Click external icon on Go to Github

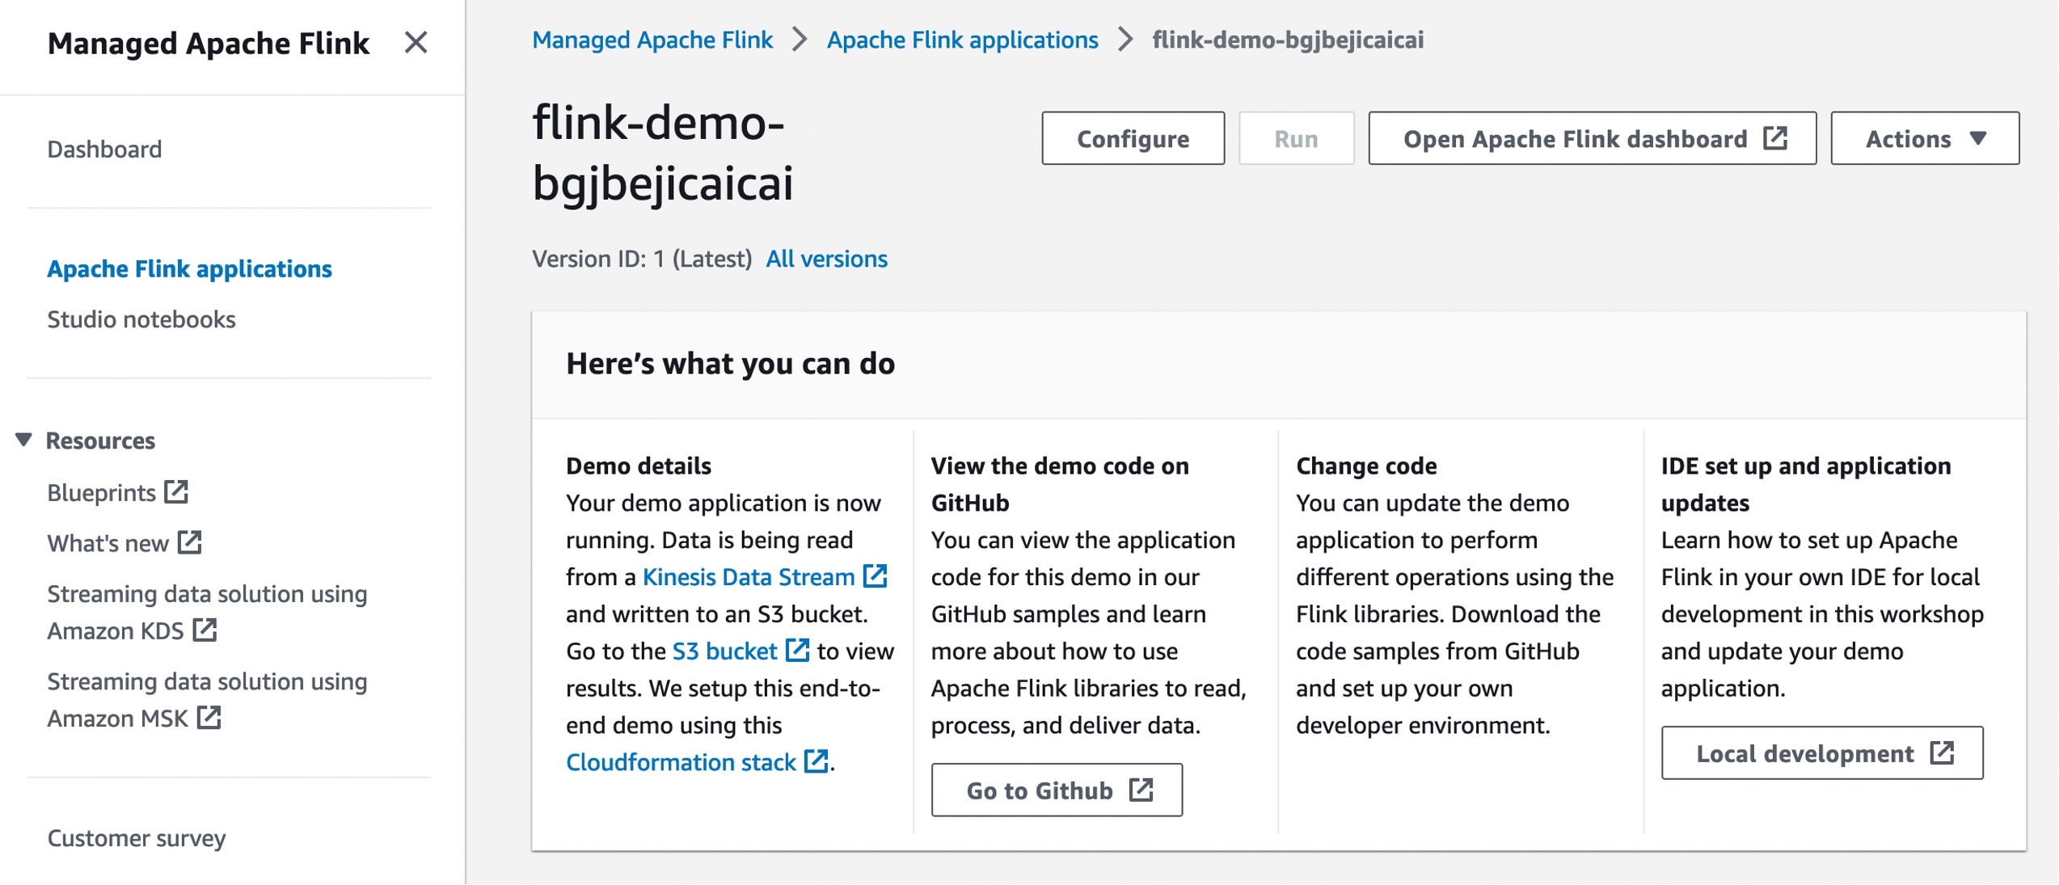tap(1141, 790)
